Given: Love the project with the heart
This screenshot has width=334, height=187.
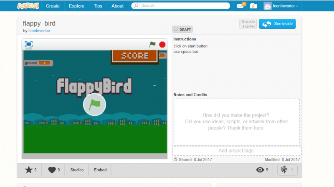Looking at the screenshot, I should (x=52, y=170).
